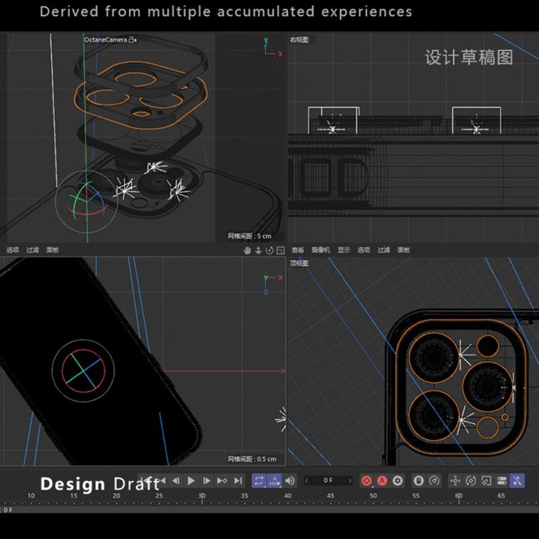Click the viewport rotate icon near the camera menu

269,249
